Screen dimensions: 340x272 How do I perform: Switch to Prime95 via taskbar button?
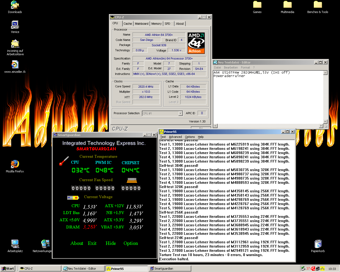coord(126,269)
